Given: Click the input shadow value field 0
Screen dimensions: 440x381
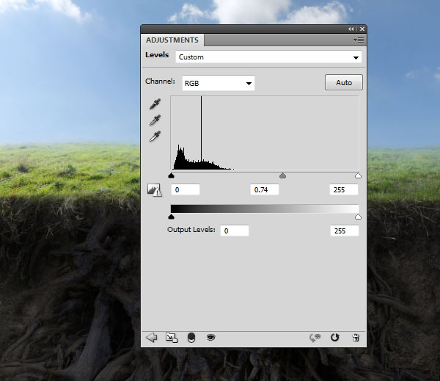Looking at the screenshot, I should pyautogui.click(x=186, y=189).
